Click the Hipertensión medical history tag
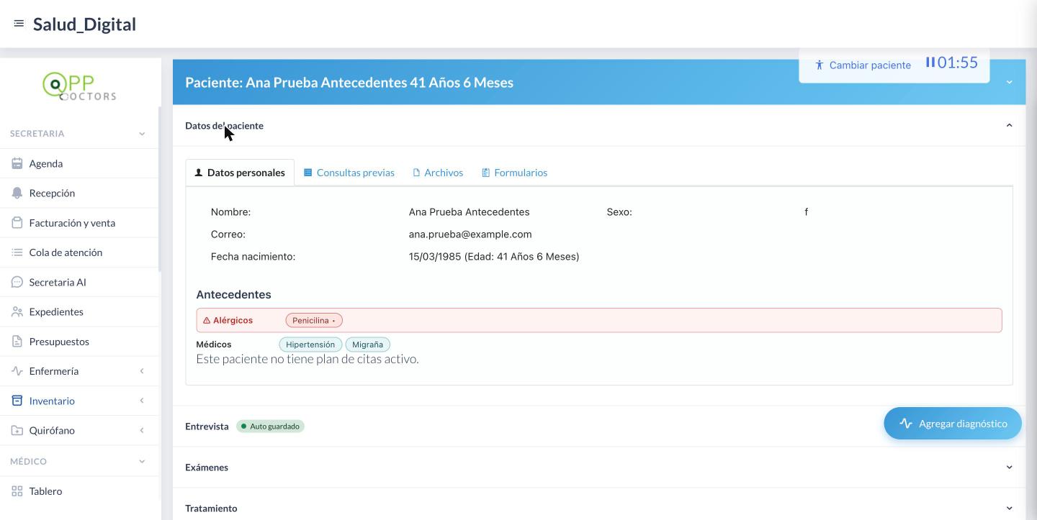The image size is (1037, 520). coord(310,345)
